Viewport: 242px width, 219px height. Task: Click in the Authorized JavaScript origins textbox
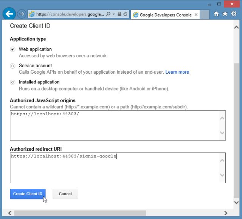[x=118, y=125]
